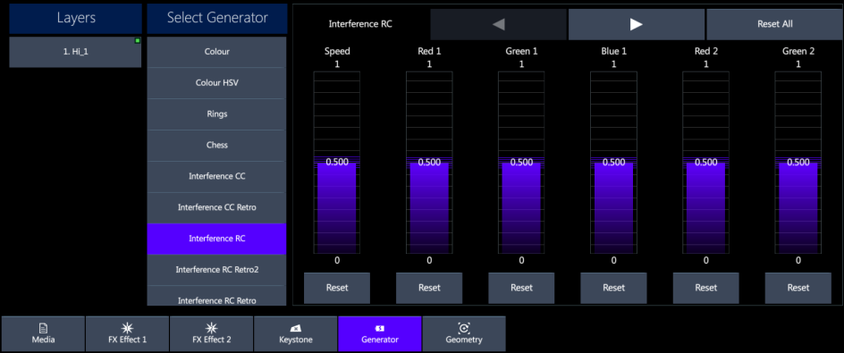Switch to the Keystone tab
The width and height of the screenshot is (844, 353).
tap(296, 333)
